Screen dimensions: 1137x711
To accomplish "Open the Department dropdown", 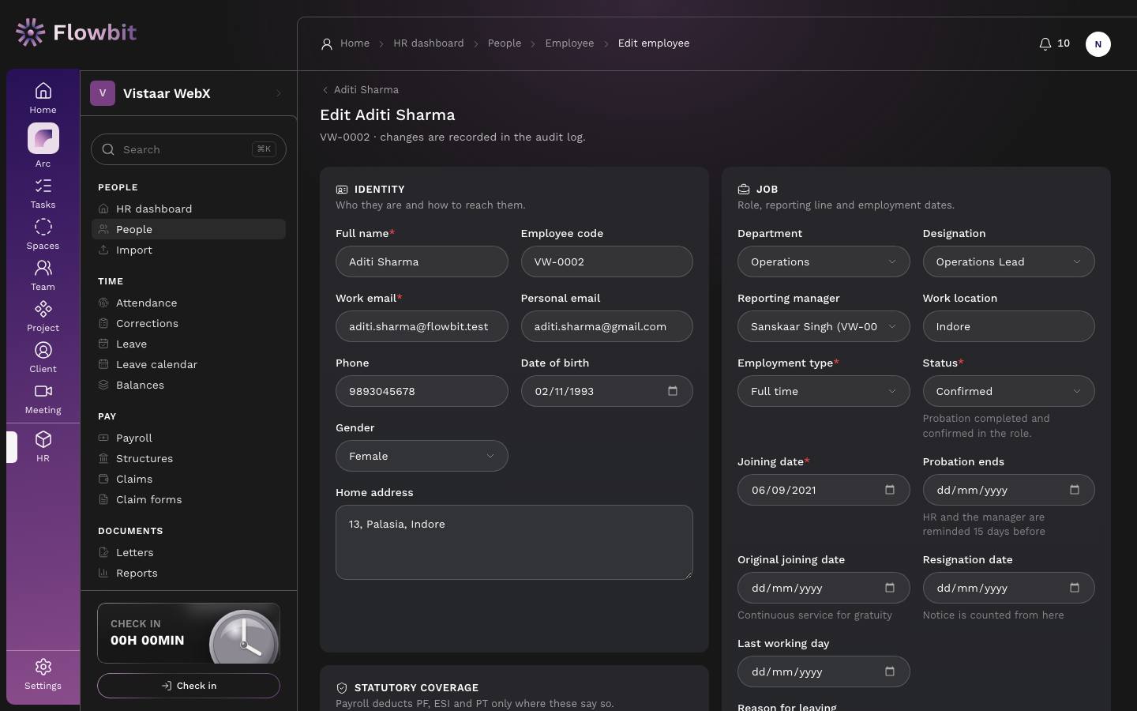I will pyautogui.click(x=824, y=261).
